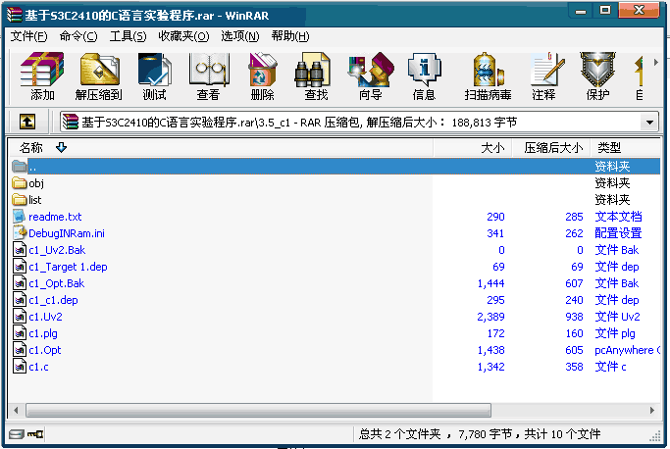670x449 pixels.
Task: Click status bar total 7,780 字节 text
Action: pos(485,434)
